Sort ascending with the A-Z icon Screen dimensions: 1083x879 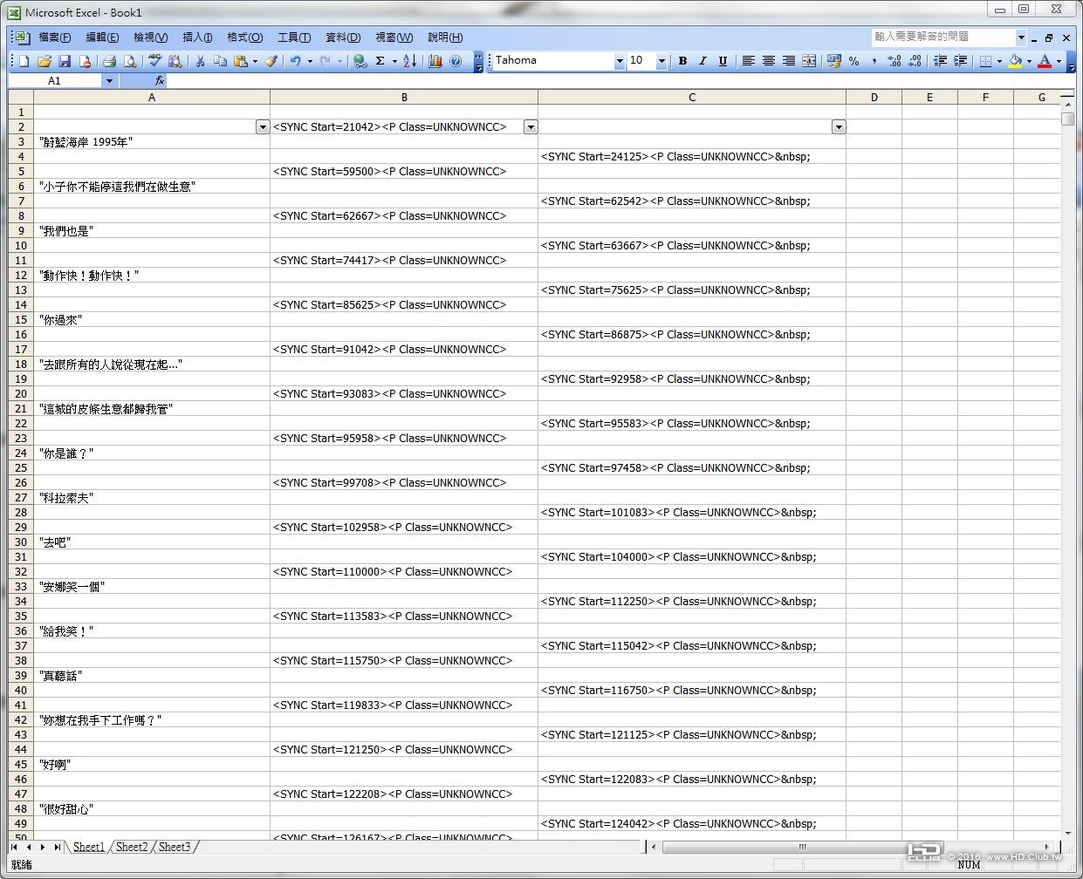(410, 61)
